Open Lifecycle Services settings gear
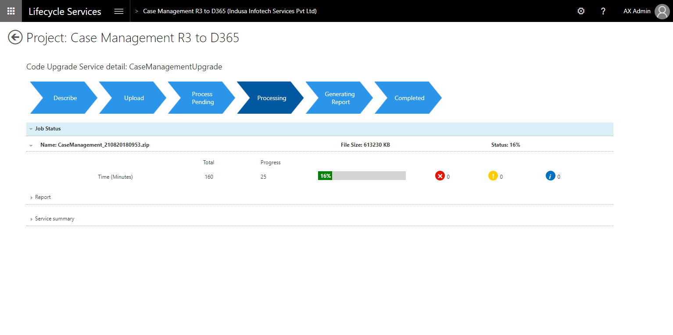Viewport: 673px width, 335px height. [581, 11]
